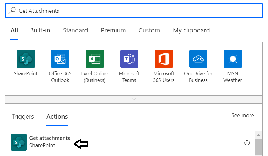The image size is (268, 156).
Task: Switch to the All tab
Action: click(14, 30)
